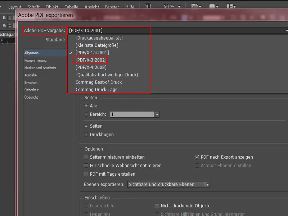
Task: Open the Layout menu
Action: pos(15,7)
